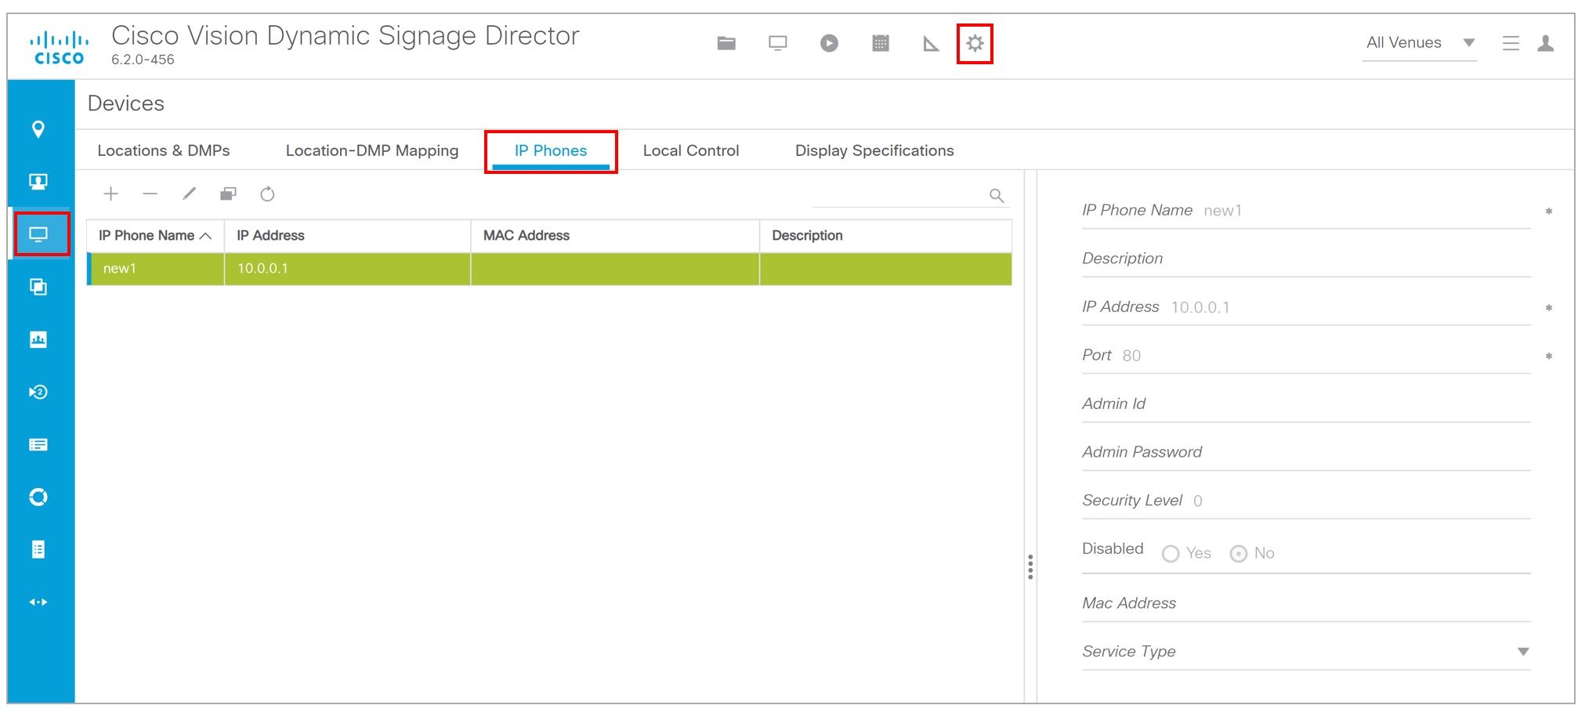The height and width of the screenshot is (716, 1585).
Task: Click the IP Address column header
Action: [348, 236]
